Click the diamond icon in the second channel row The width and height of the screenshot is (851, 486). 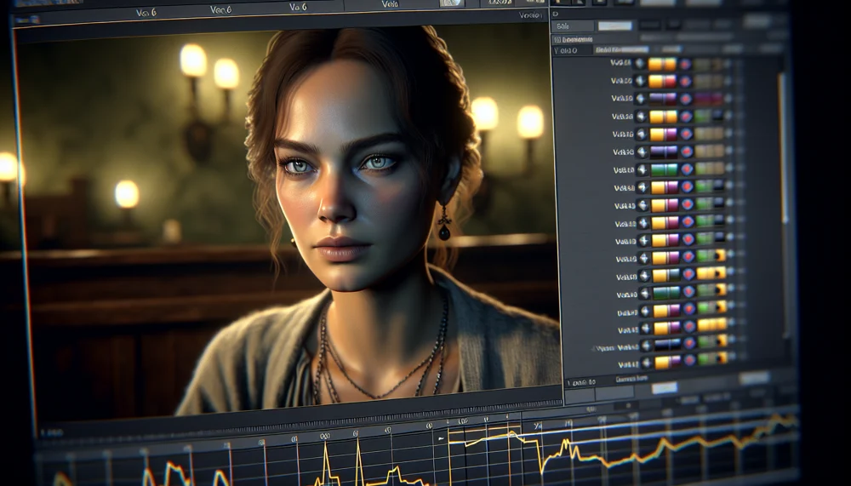tap(640, 82)
